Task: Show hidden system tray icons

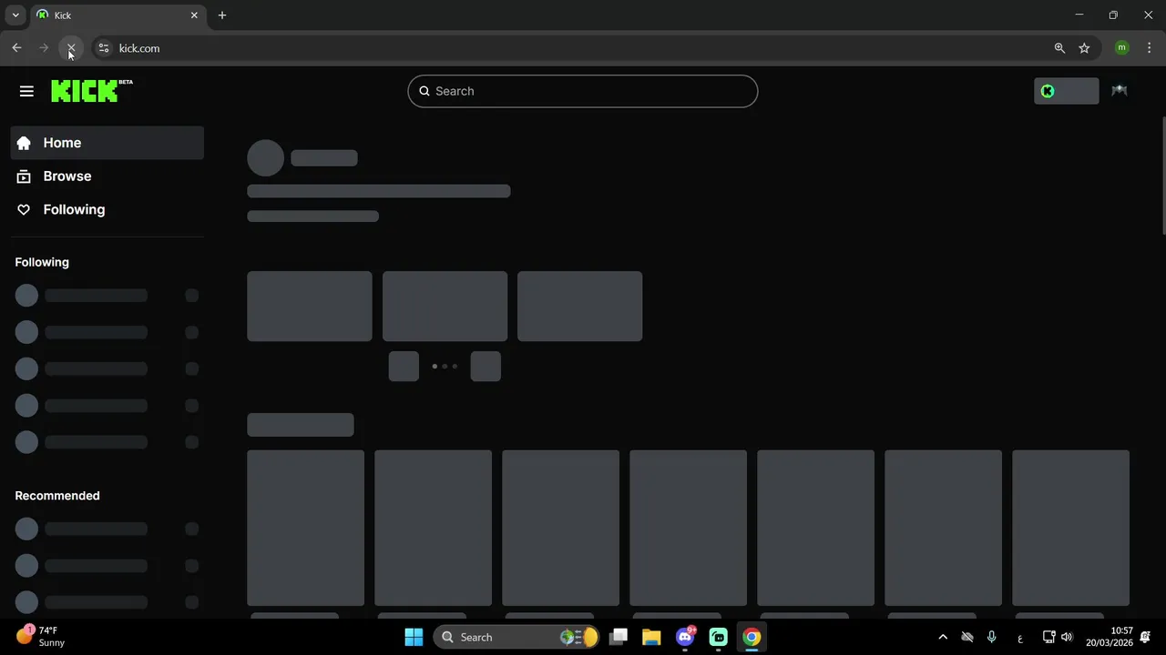Action: click(943, 637)
